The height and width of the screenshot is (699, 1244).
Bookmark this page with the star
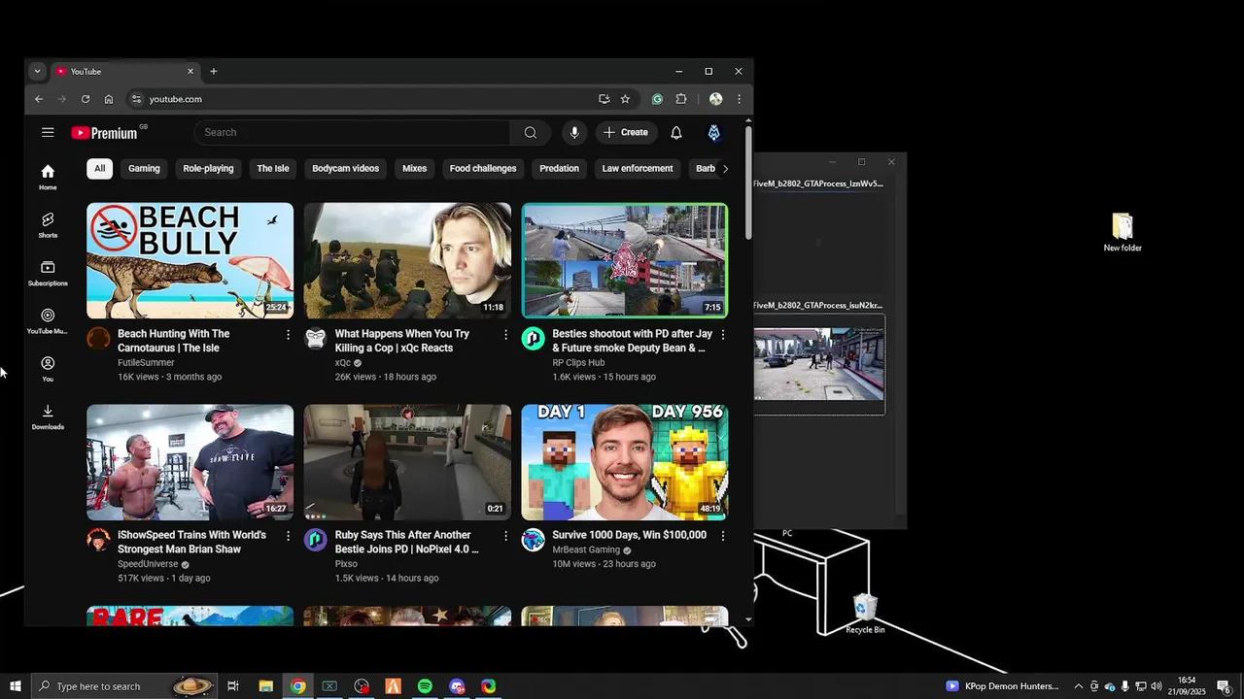tap(625, 99)
